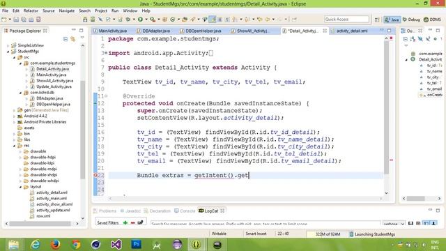
Task: Toggle the Mark Occurrences highlighter icon
Action: click(x=213, y=20)
